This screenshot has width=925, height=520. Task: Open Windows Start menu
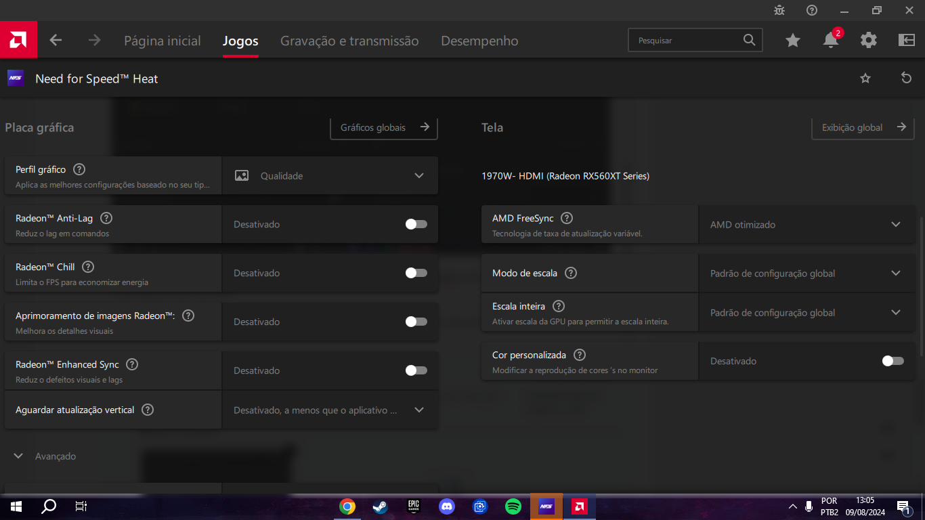point(16,506)
